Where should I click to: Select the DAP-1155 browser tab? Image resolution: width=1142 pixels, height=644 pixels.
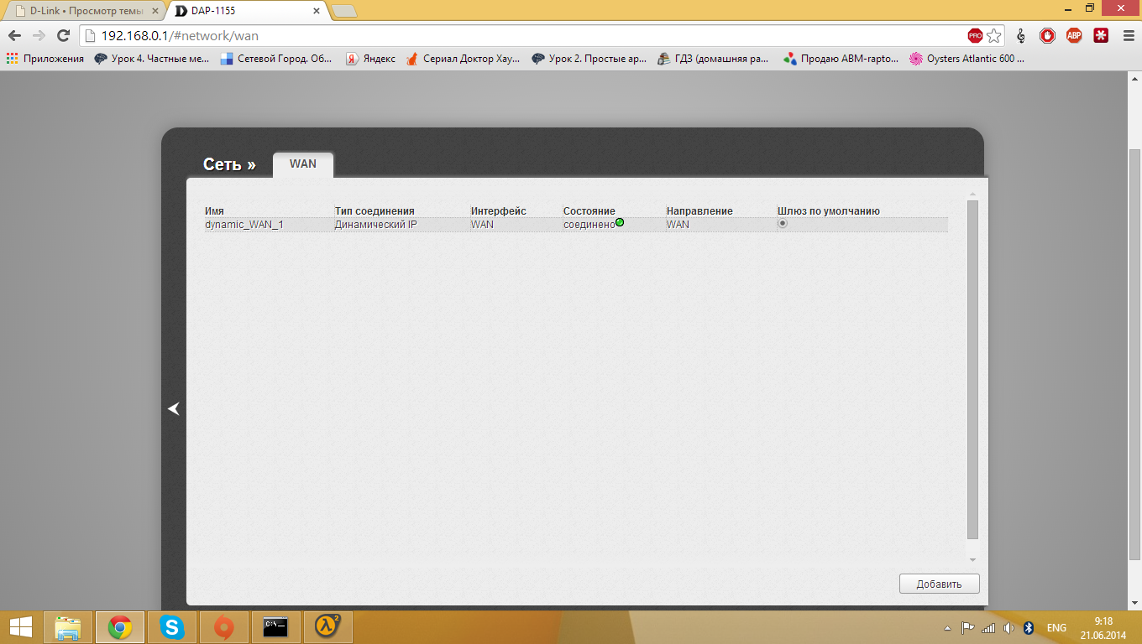[245, 10]
